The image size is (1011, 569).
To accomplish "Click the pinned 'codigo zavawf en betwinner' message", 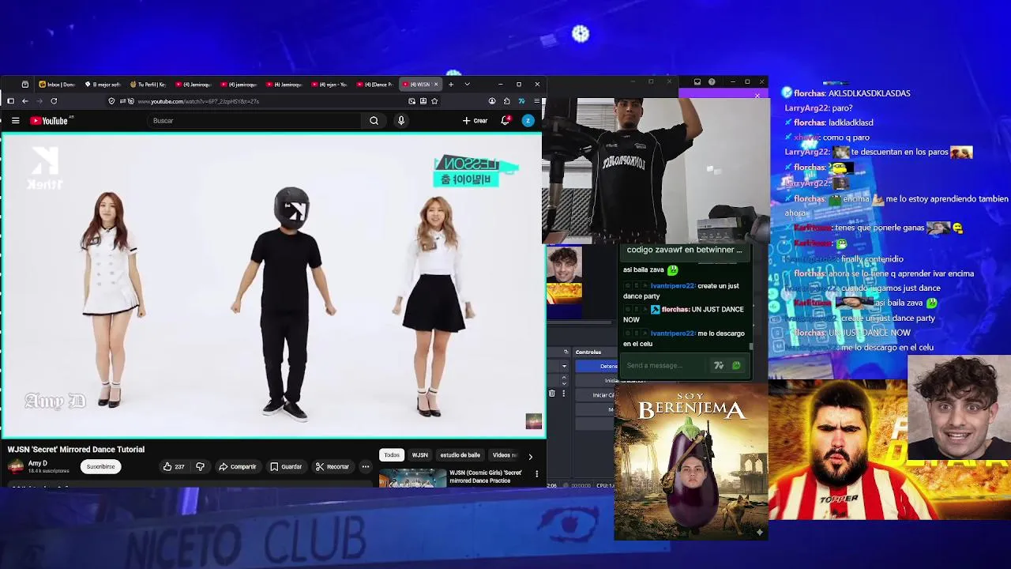I will click(x=684, y=250).
